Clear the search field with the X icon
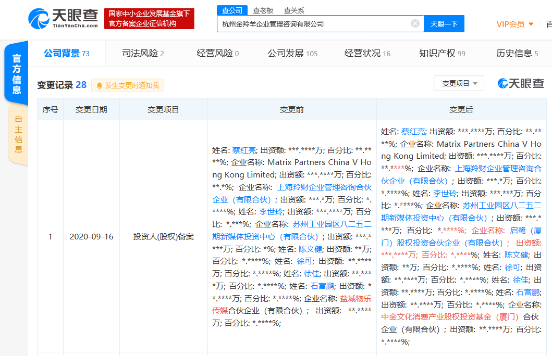 pos(415,23)
